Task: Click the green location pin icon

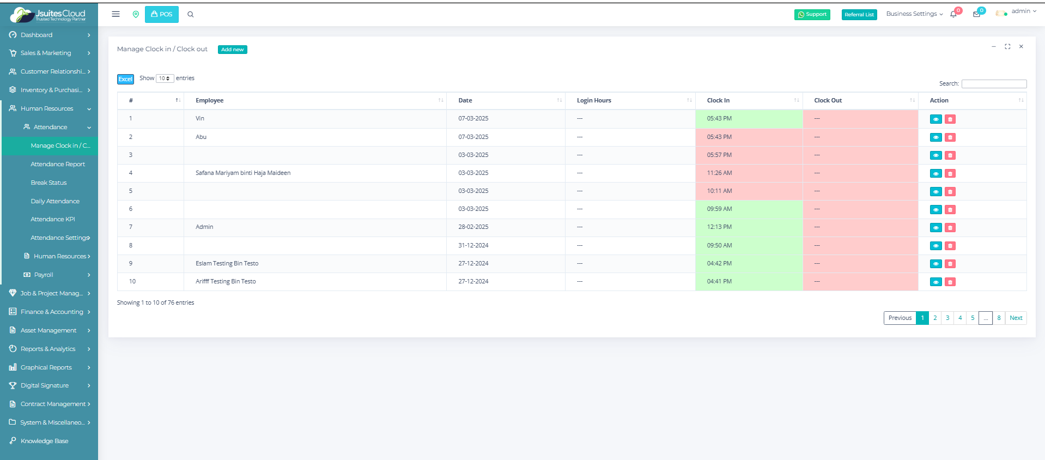Action: (x=136, y=14)
